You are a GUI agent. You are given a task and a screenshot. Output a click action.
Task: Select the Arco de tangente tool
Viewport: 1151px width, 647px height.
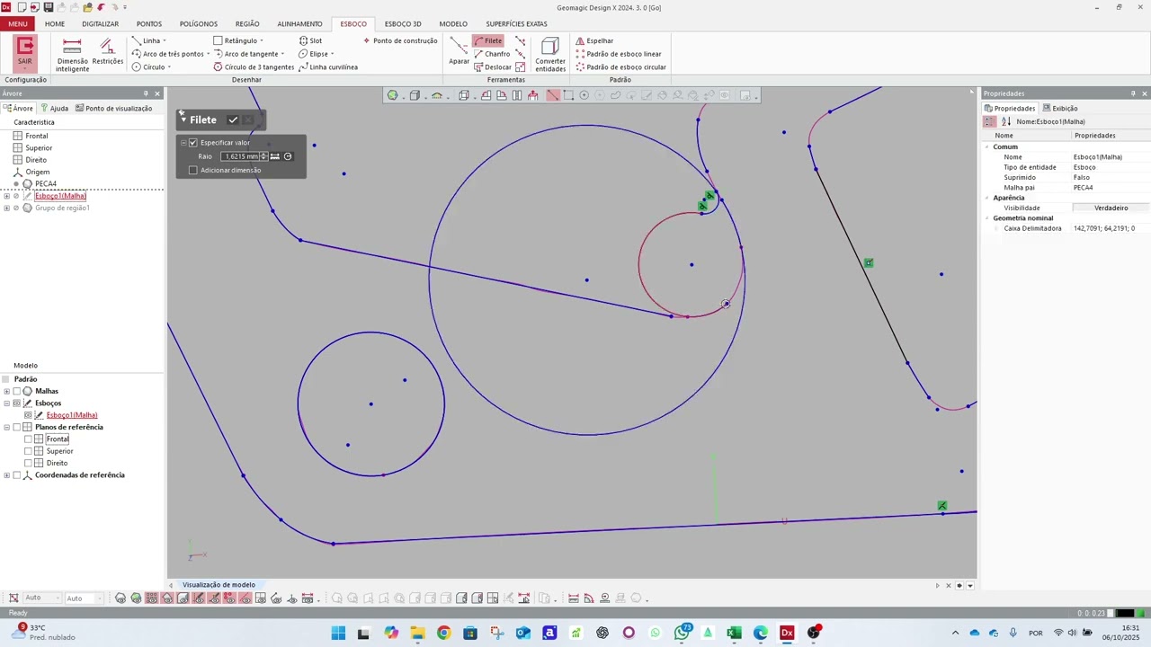tap(246, 54)
